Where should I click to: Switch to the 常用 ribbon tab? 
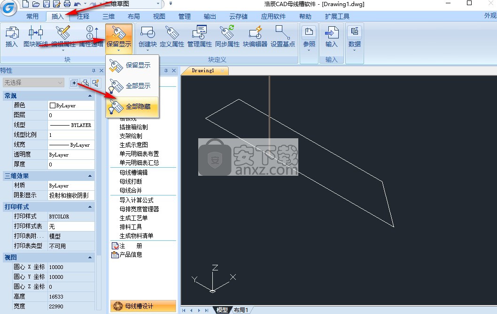pos(32,16)
